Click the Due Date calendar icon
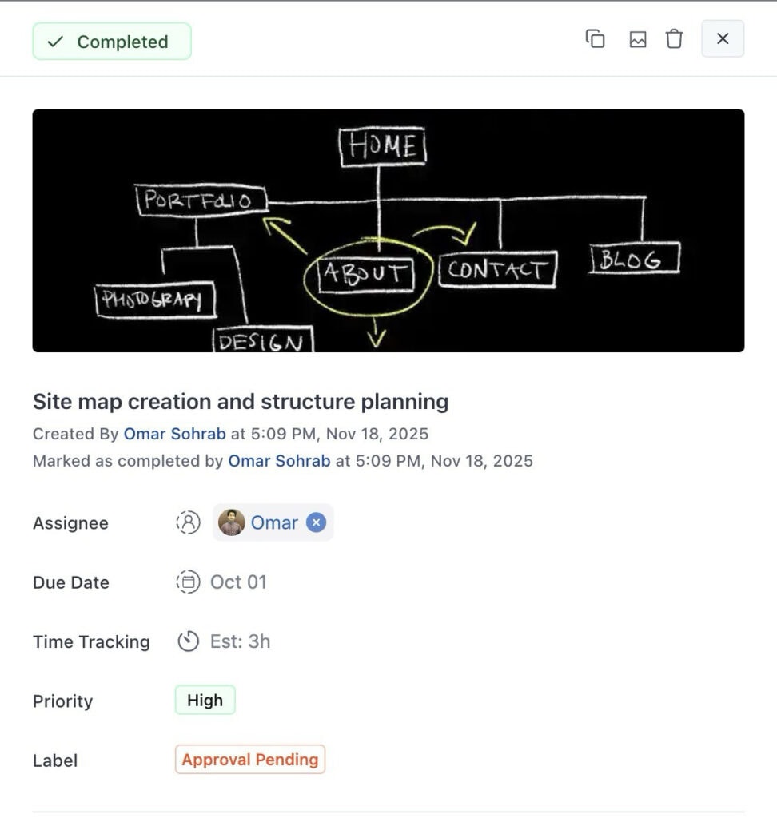This screenshot has height=818, width=777. [188, 582]
